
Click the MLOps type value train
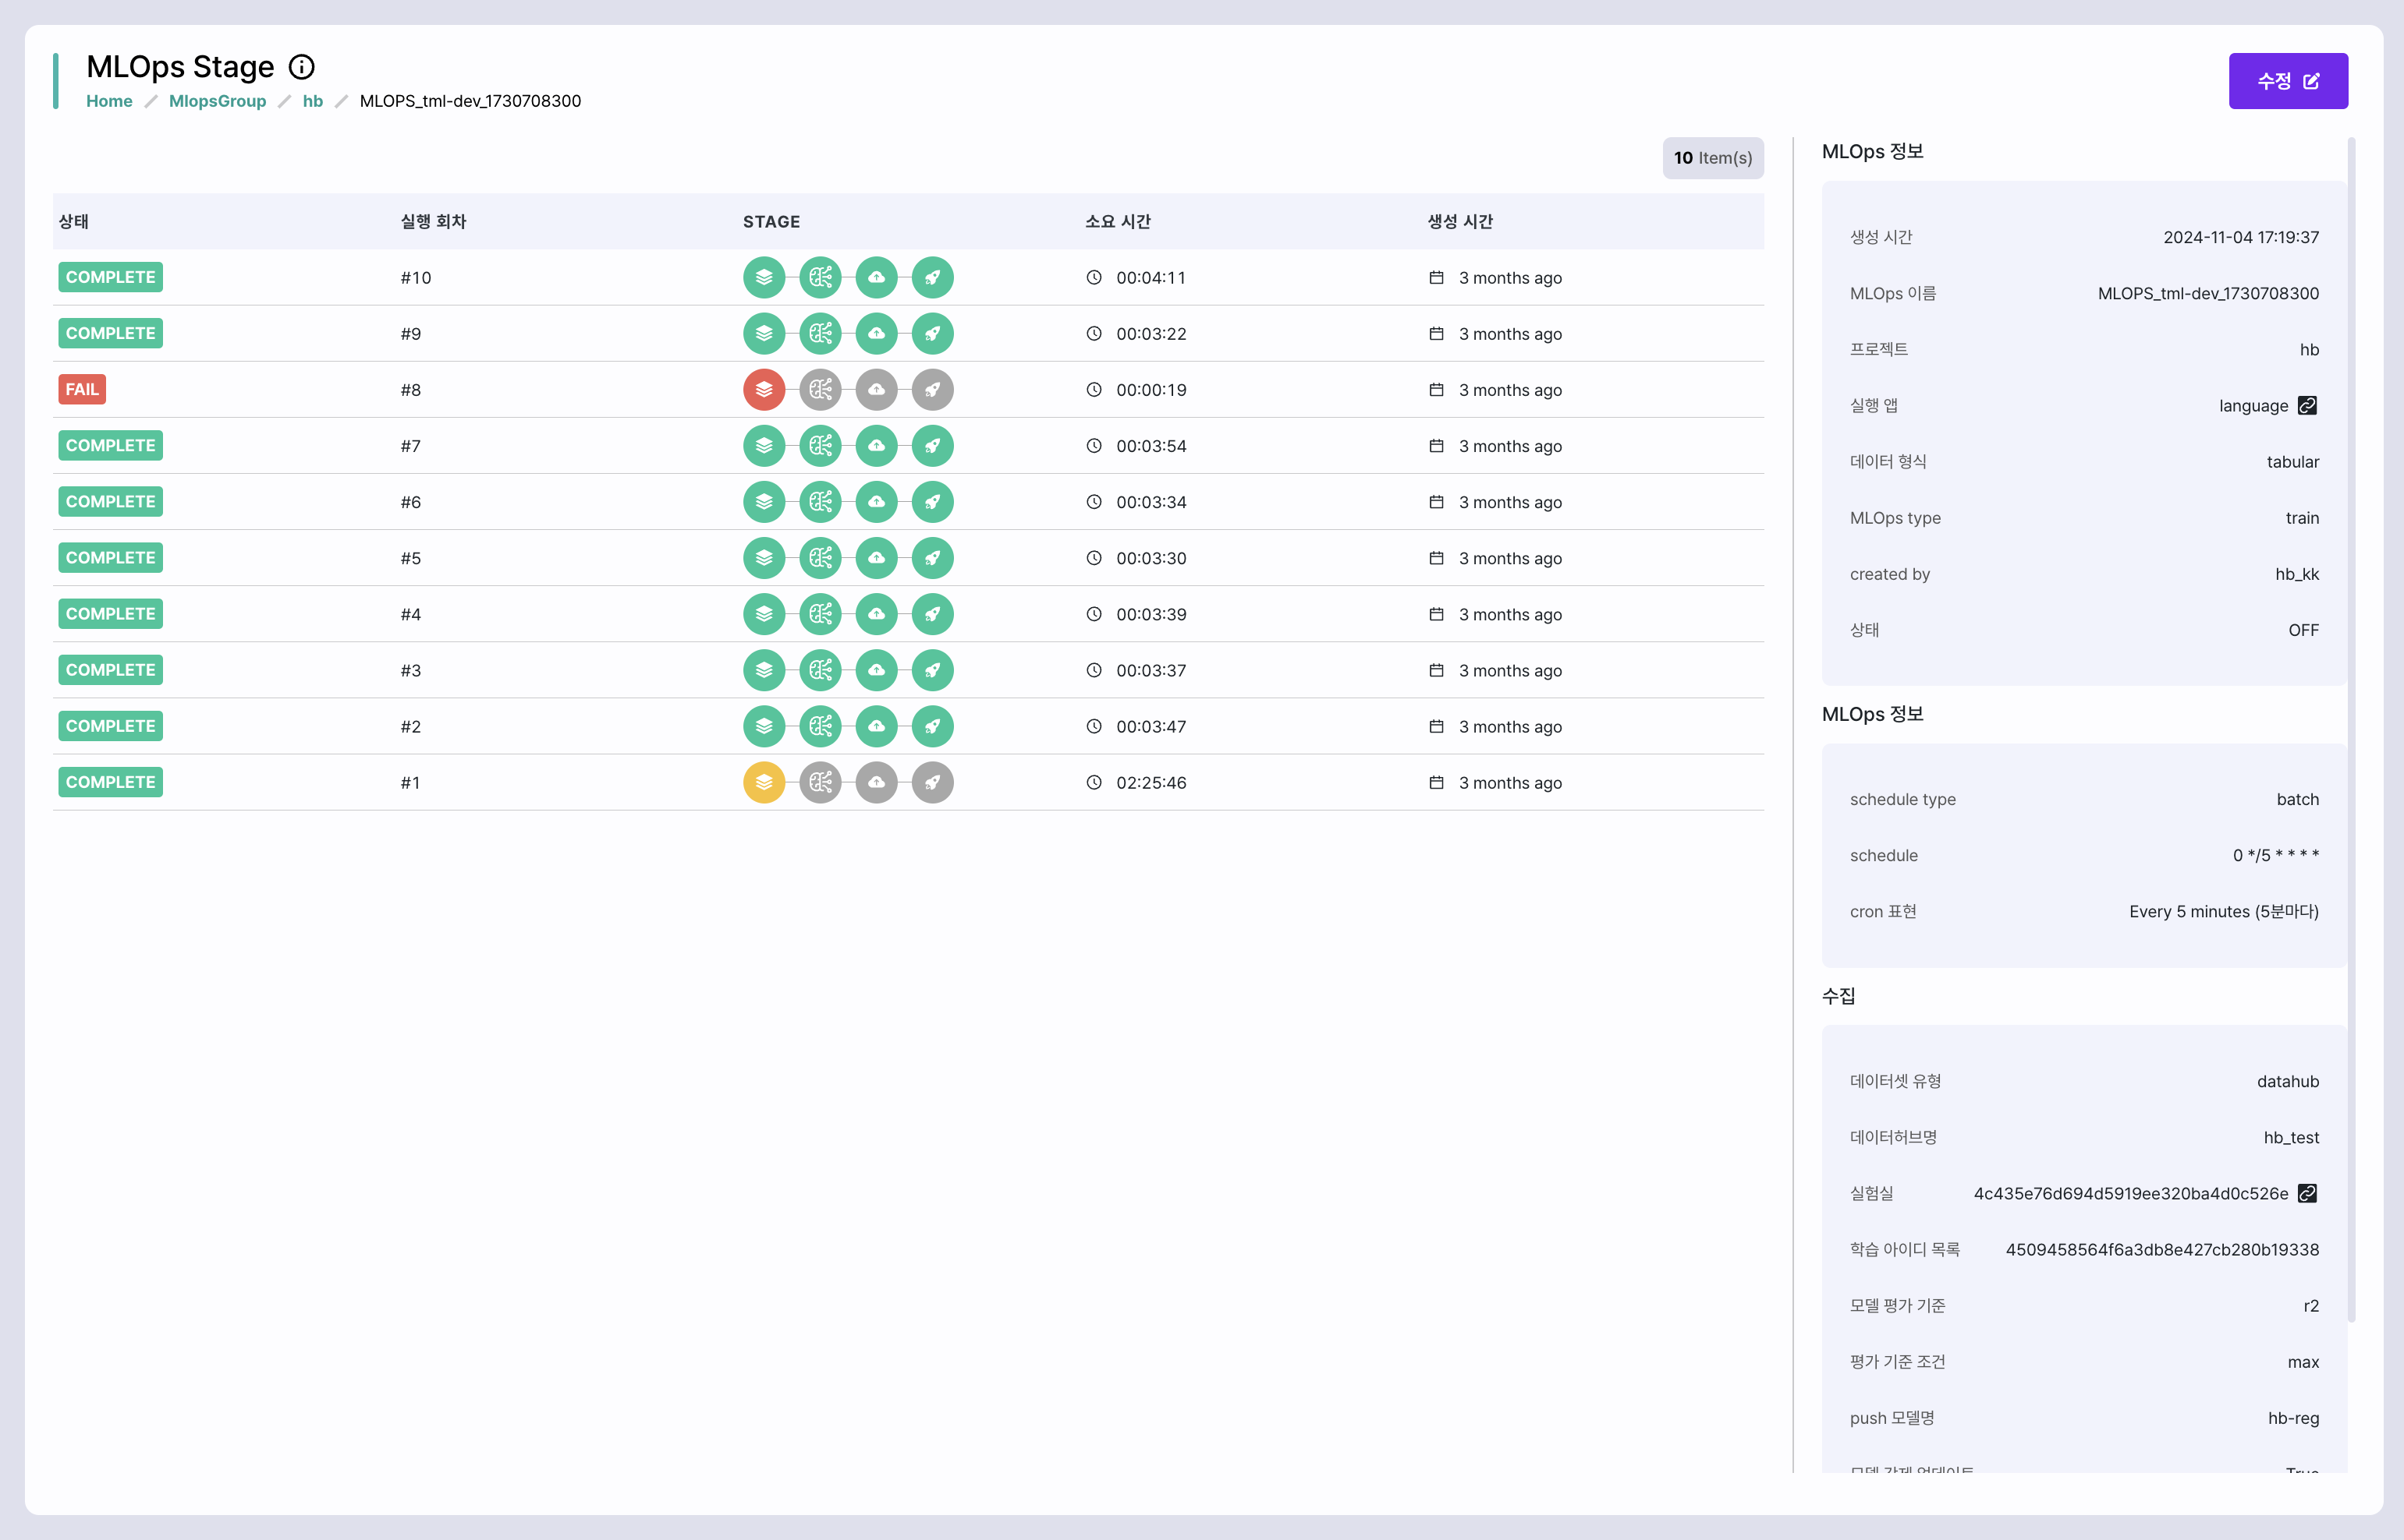(x=2302, y=518)
